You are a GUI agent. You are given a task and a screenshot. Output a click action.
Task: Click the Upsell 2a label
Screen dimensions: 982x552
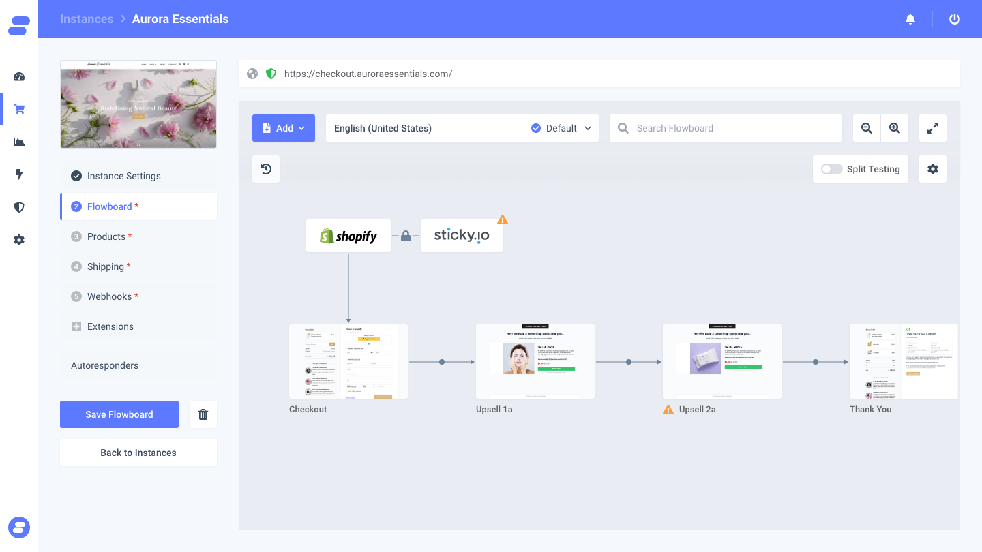click(698, 410)
